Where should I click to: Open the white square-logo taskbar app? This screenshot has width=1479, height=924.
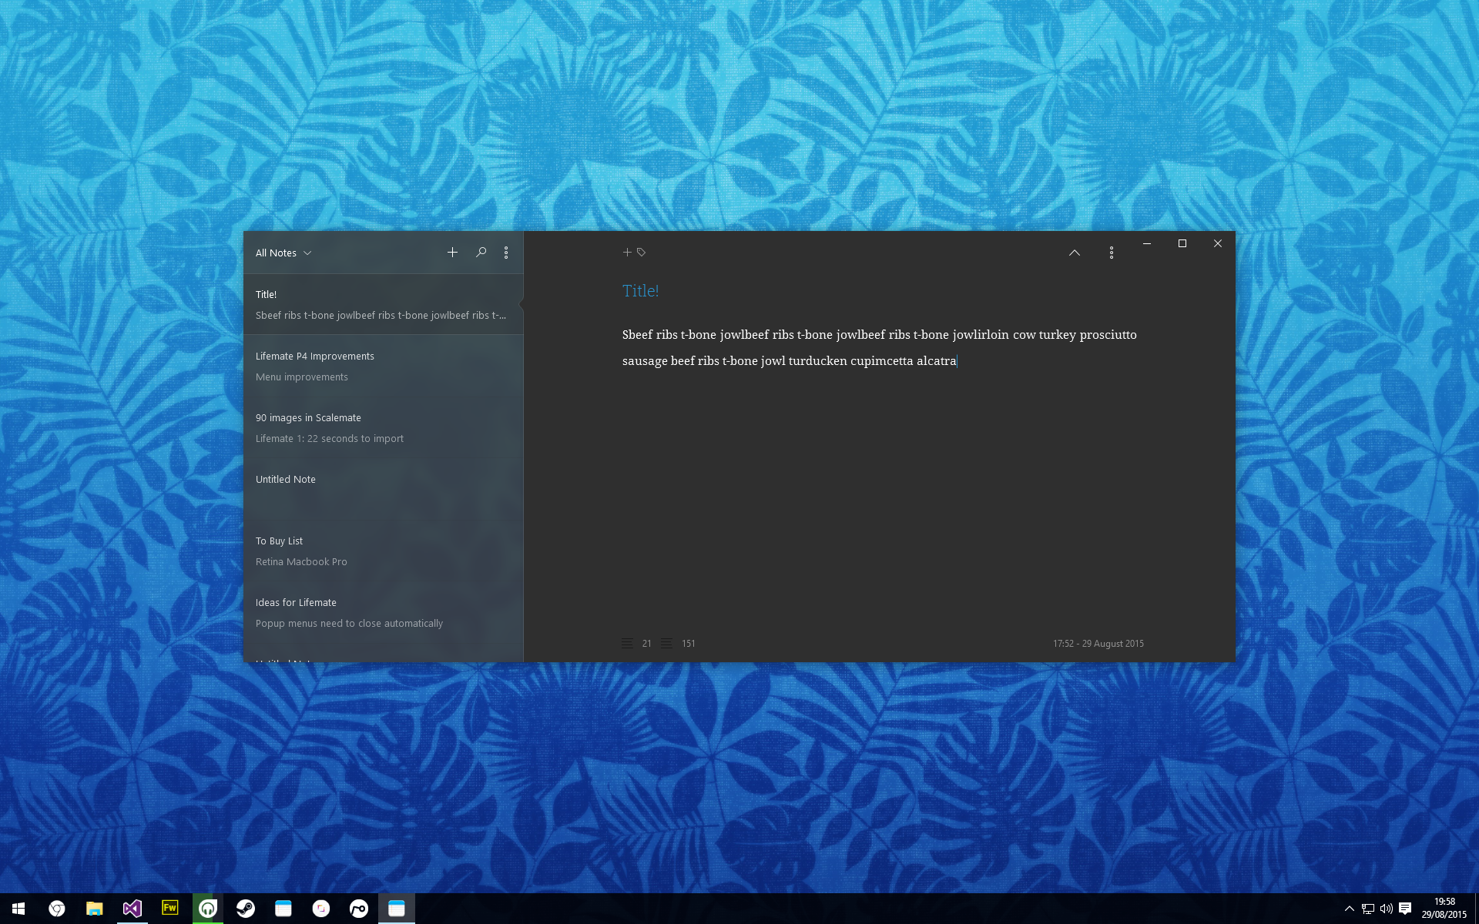321,909
